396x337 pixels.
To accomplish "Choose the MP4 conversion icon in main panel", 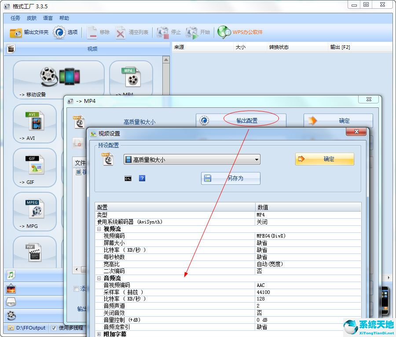I will [131, 78].
